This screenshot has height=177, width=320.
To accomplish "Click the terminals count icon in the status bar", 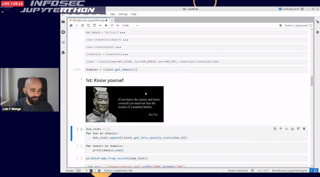I will coord(91,171).
